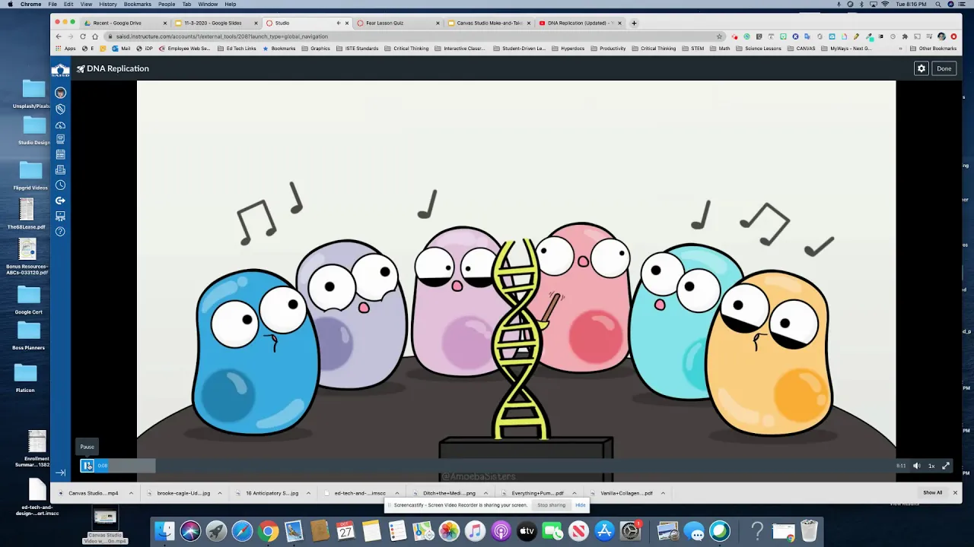
Task: Click the Done button
Action: pos(944,68)
